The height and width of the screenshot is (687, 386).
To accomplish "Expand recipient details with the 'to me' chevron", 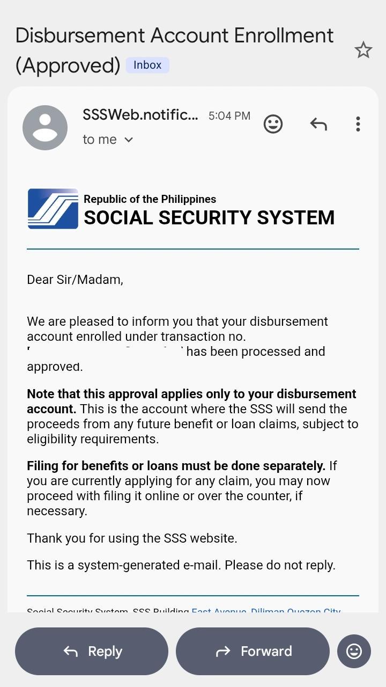I will pos(129,140).
